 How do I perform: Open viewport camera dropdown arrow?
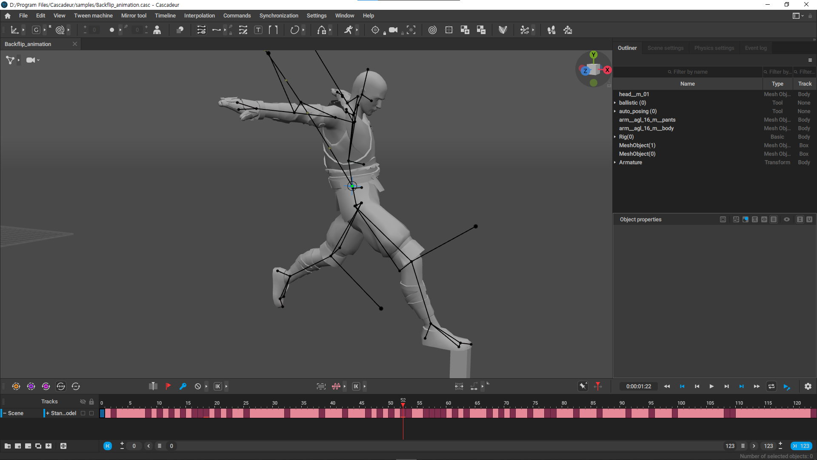pos(38,60)
